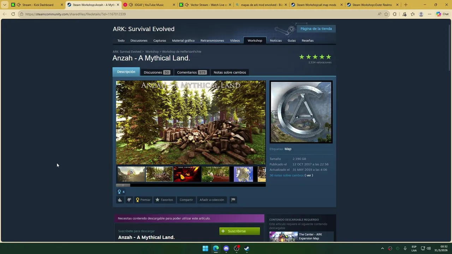Add page to favorites star icon
The image size is (452, 254).
[x=386, y=14]
